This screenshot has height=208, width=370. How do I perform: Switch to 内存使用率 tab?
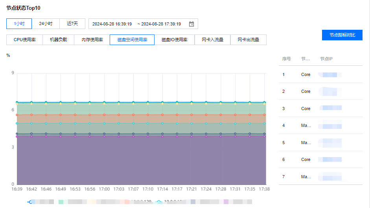[92, 40]
